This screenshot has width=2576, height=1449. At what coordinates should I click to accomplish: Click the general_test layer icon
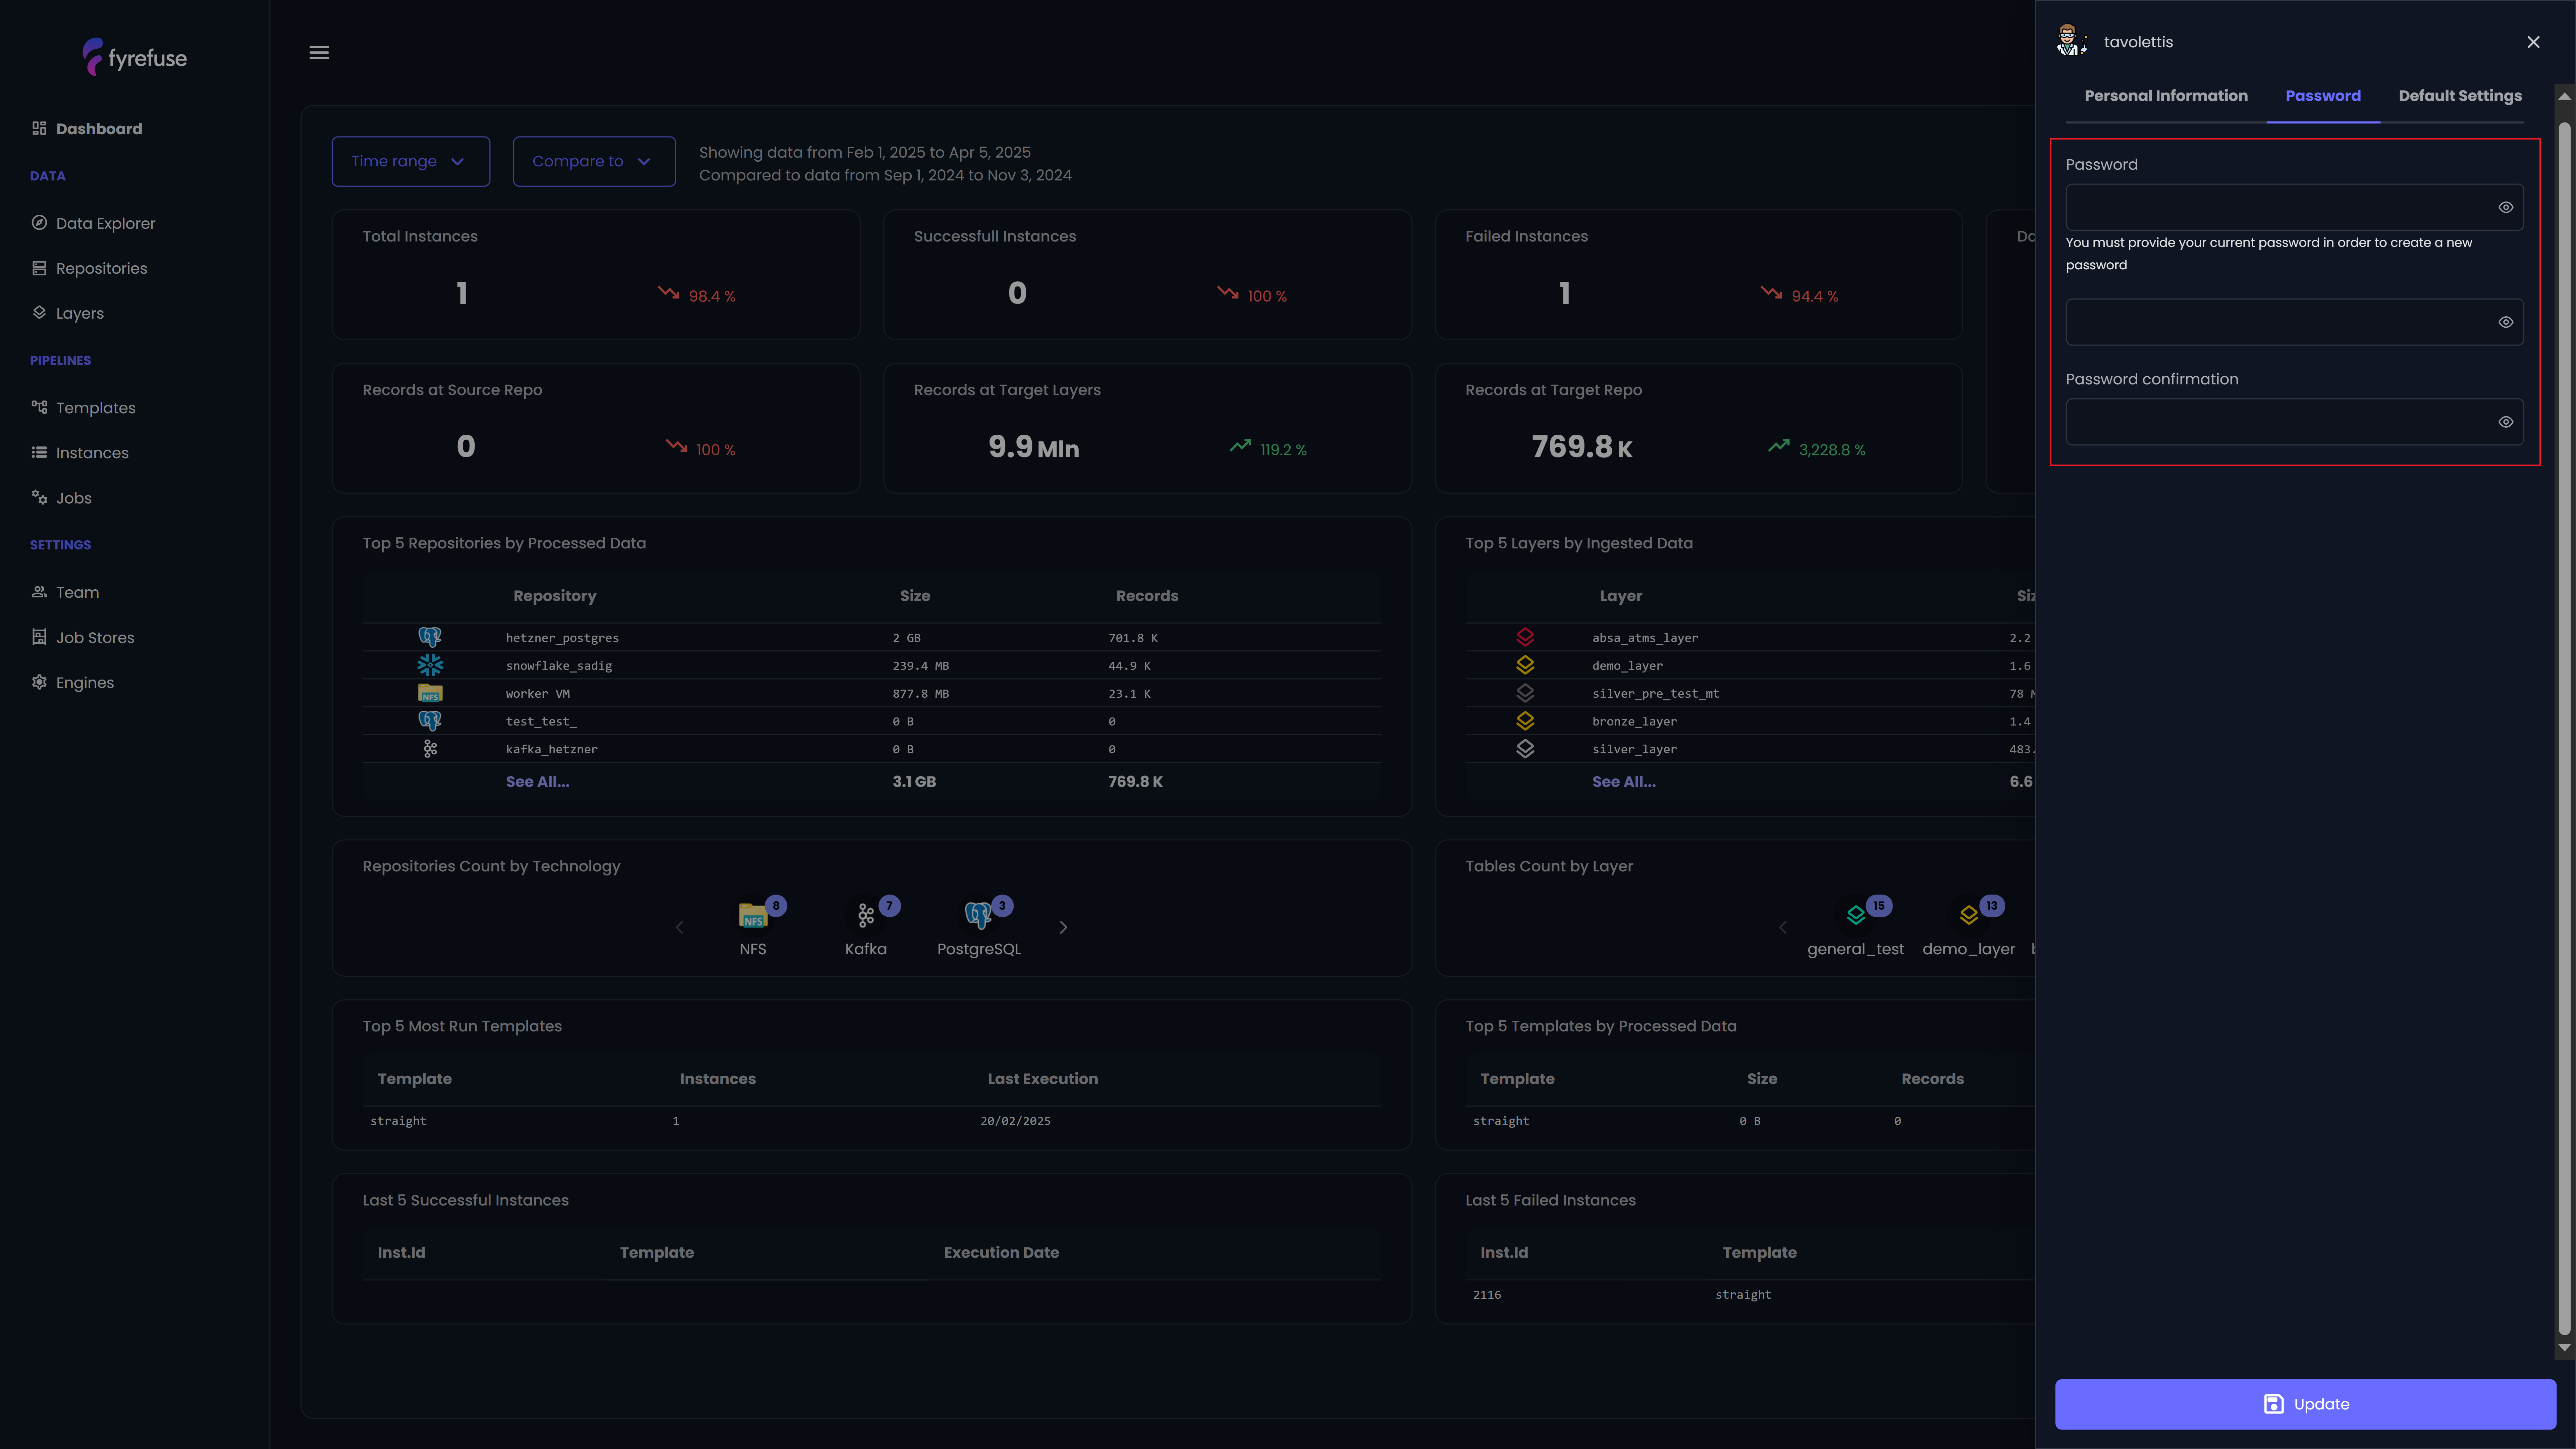pos(1856,915)
